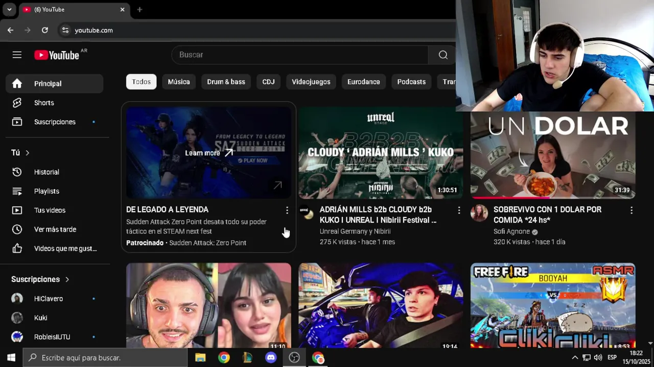Open League of Legends icon in taskbar
654x367 pixels.
tap(247, 358)
